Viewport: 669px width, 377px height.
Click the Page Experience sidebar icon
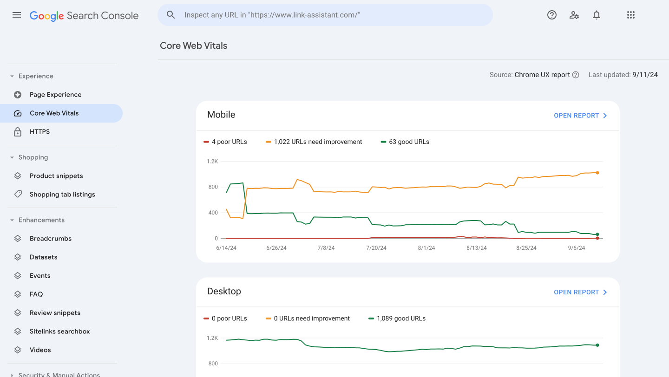18,95
